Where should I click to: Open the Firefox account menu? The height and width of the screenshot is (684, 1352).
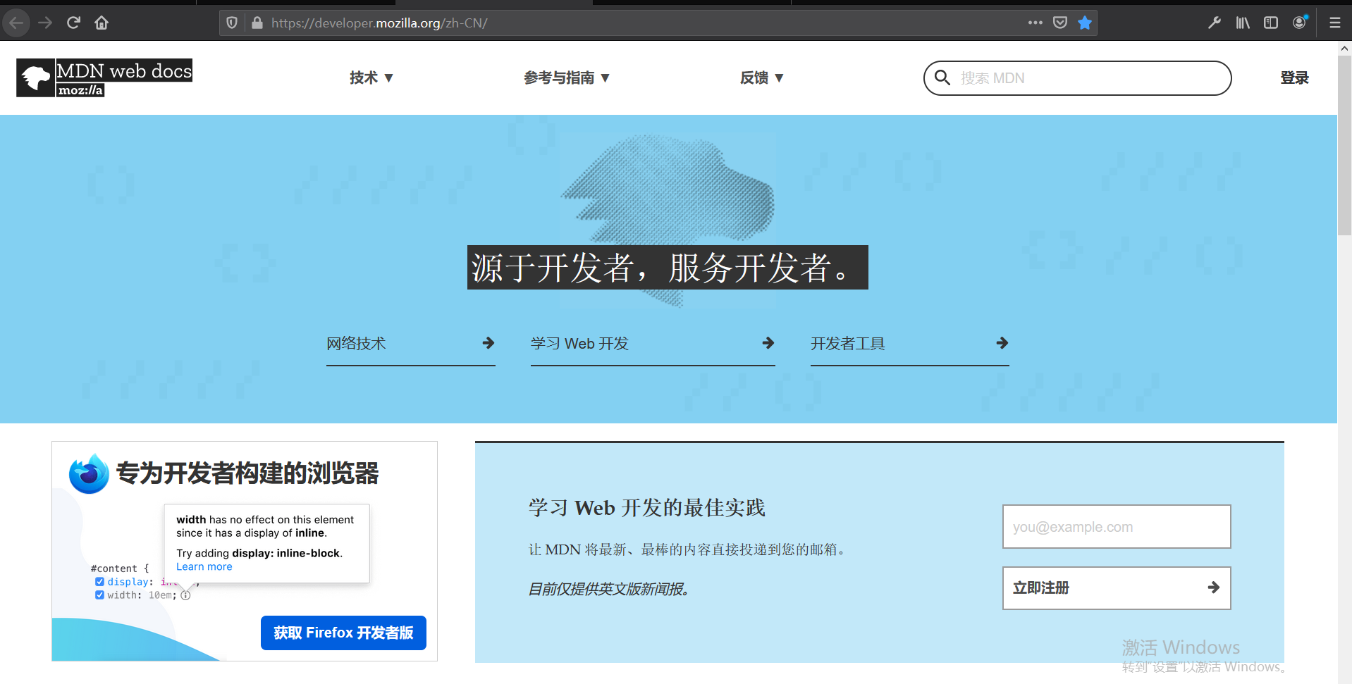pos(1300,23)
